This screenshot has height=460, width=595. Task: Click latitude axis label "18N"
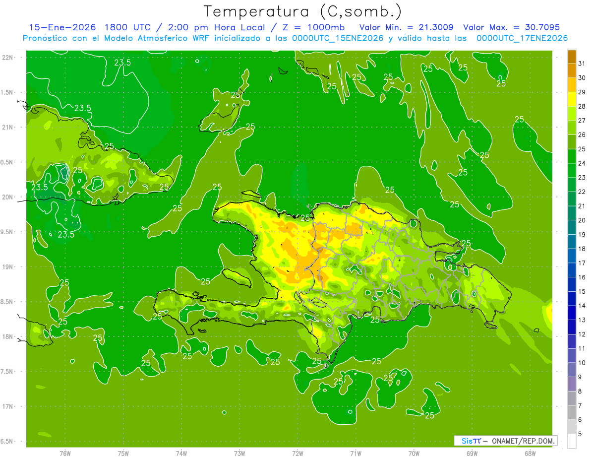click(x=8, y=336)
